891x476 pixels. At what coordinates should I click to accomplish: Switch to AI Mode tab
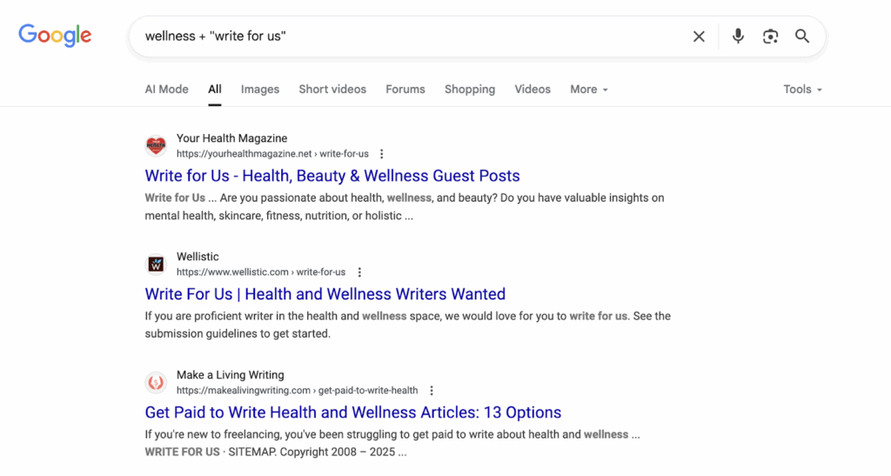tap(166, 90)
